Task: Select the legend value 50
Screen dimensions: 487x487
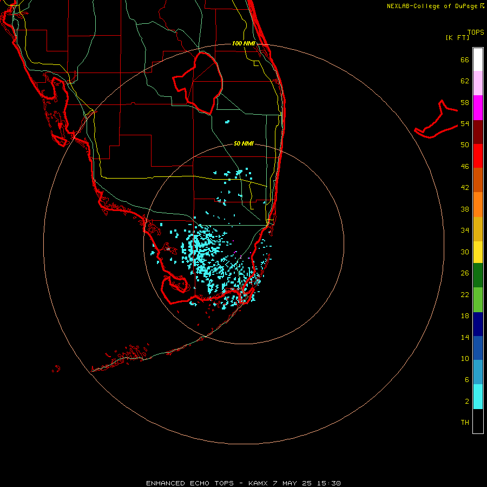Action: (x=465, y=145)
